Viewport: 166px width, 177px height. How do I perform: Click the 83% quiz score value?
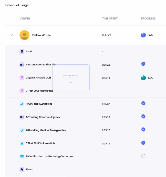(150, 78)
